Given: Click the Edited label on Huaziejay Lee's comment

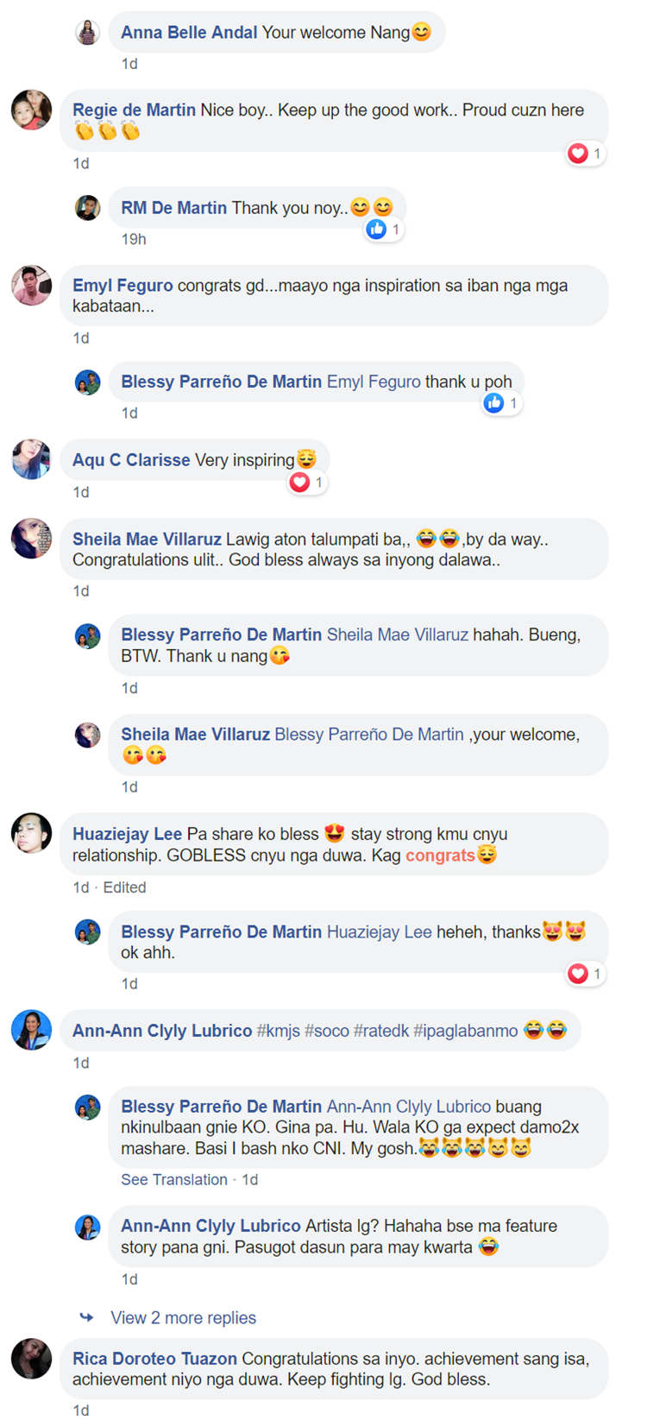Looking at the screenshot, I should coord(124,887).
